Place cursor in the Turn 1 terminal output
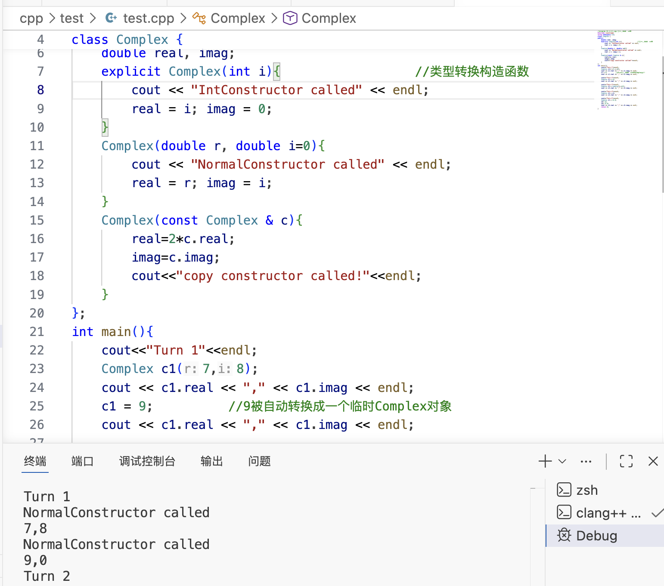664x586 pixels. [x=47, y=496]
